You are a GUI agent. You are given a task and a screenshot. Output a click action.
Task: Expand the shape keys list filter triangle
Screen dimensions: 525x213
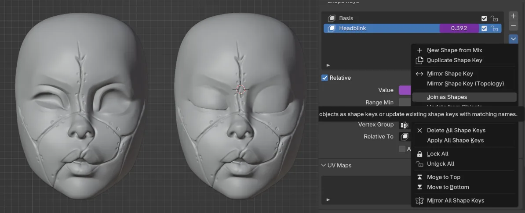coord(328,65)
